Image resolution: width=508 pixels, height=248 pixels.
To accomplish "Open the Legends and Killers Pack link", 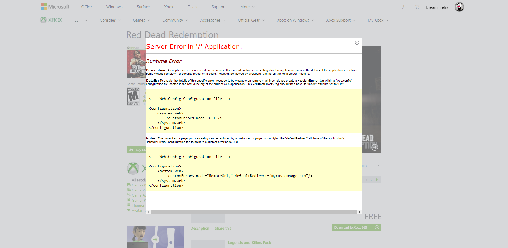I will point(250,243).
